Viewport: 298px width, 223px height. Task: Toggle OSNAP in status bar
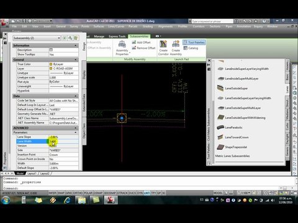point(98,193)
